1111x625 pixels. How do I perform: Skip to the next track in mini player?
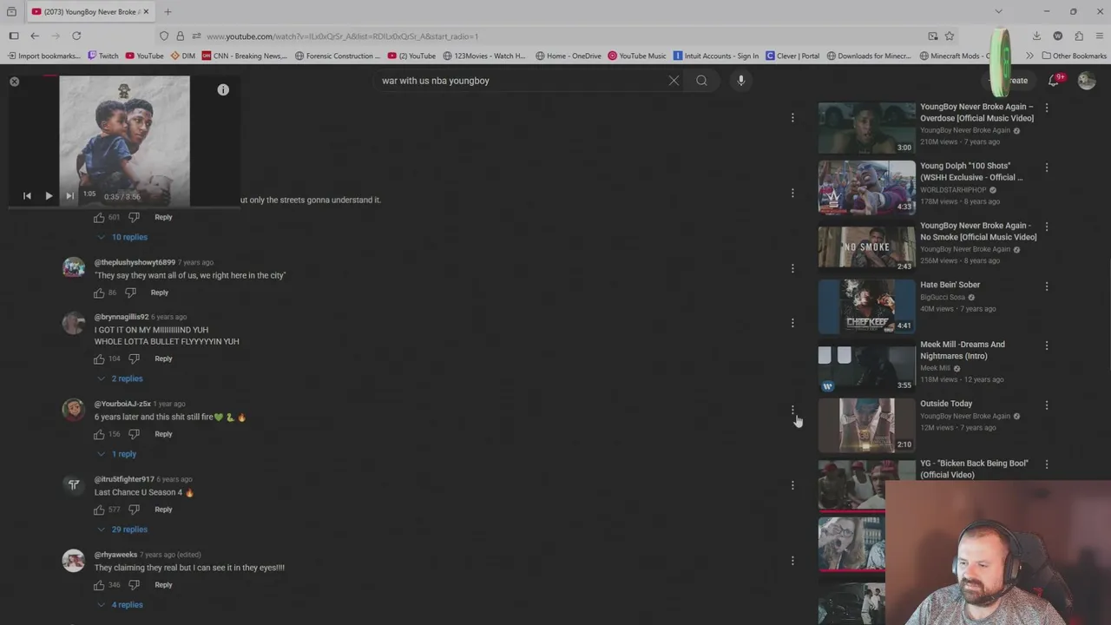click(69, 196)
